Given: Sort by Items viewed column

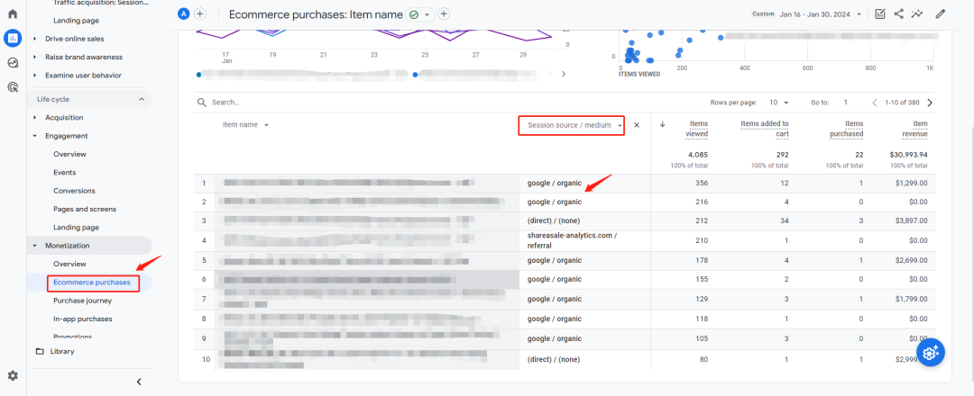Looking at the screenshot, I should (x=696, y=129).
